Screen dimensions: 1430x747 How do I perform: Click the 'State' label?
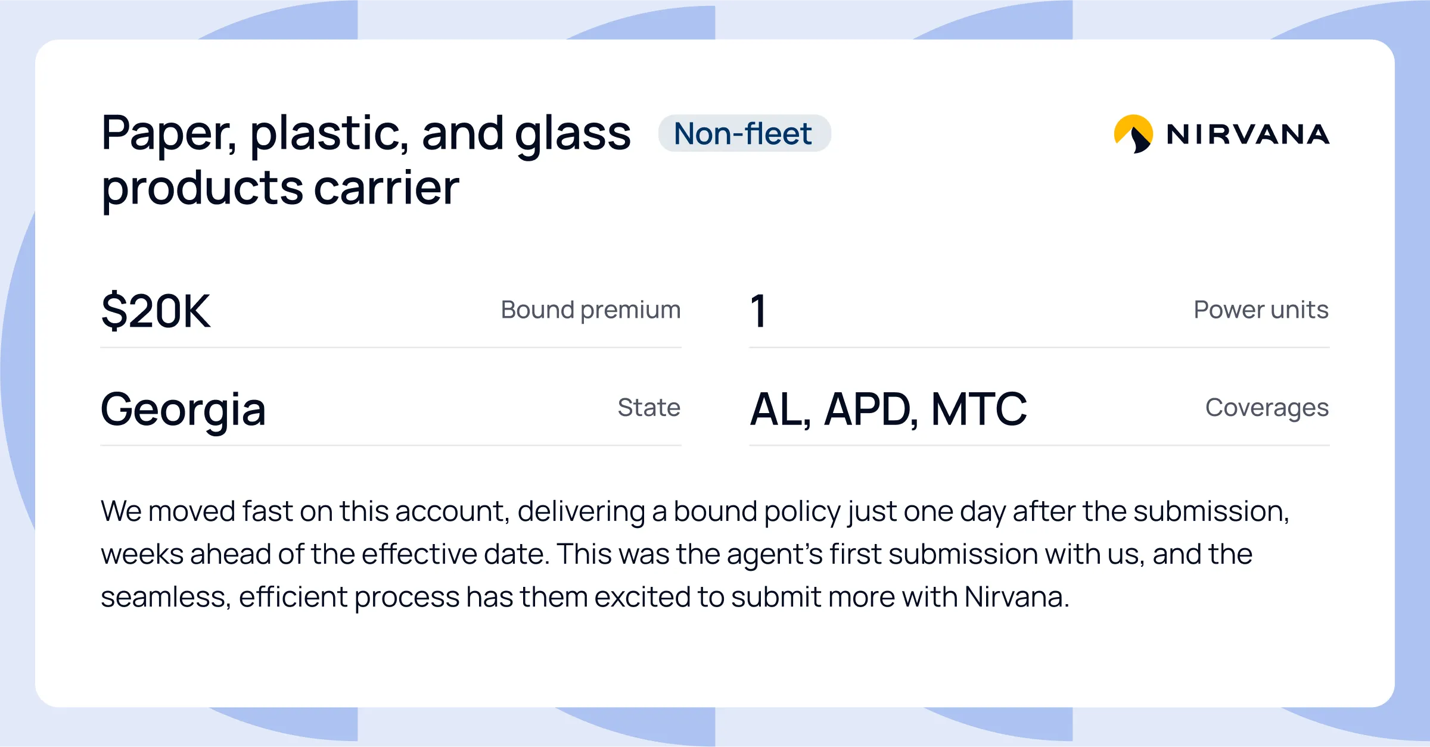649,408
